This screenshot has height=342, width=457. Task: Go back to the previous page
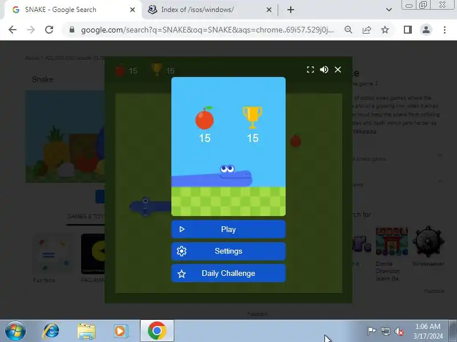point(13,30)
